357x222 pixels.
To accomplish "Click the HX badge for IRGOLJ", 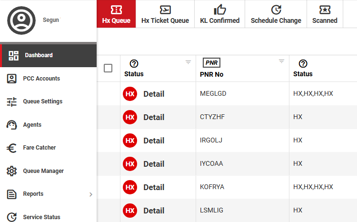I will tap(130, 141).
